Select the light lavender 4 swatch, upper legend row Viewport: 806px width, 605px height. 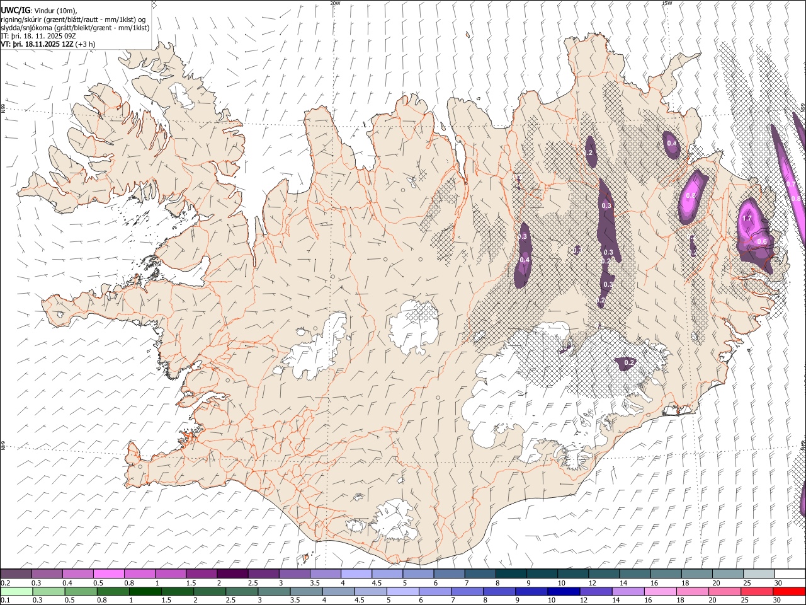point(356,573)
